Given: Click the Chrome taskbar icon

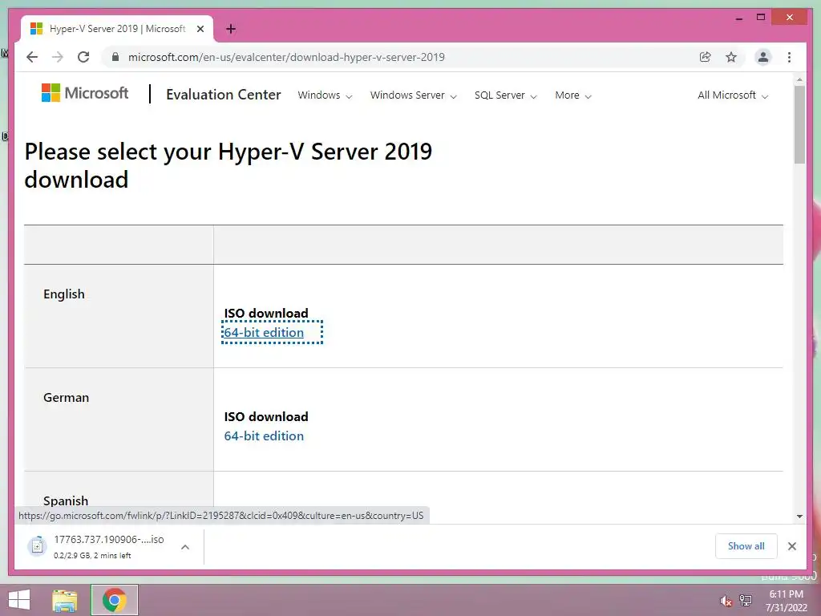Looking at the screenshot, I should tap(114, 600).
